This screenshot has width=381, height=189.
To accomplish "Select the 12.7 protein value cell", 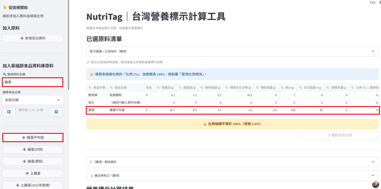I will (165, 110).
